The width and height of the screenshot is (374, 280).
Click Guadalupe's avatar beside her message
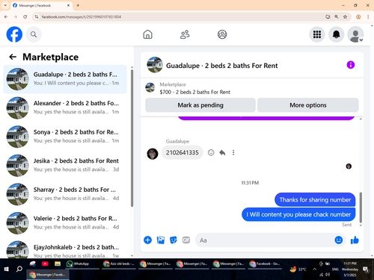(x=153, y=154)
